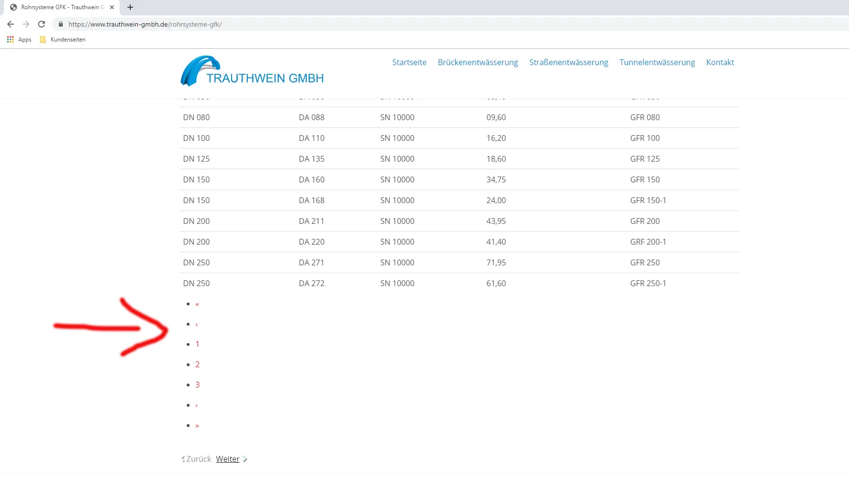Screen dimensions: 849x496
Task: Click table cell GFR 250
Action: (645, 262)
